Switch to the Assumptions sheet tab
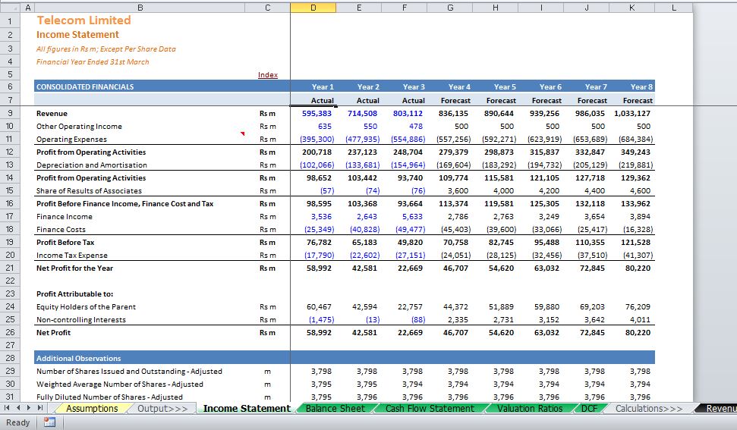Viewport: 737px width, 430px height. click(x=92, y=409)
